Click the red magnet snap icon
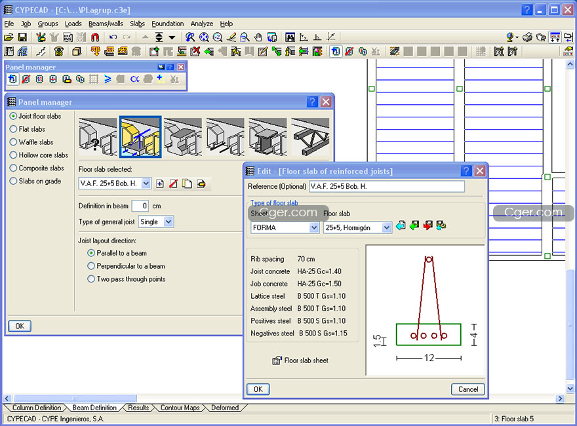This screenshot has height=426, width=577. (x=95, y=37)
